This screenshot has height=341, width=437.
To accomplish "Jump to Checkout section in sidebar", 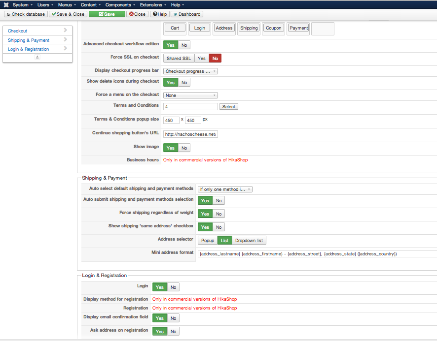I will [x=17, y=31].
